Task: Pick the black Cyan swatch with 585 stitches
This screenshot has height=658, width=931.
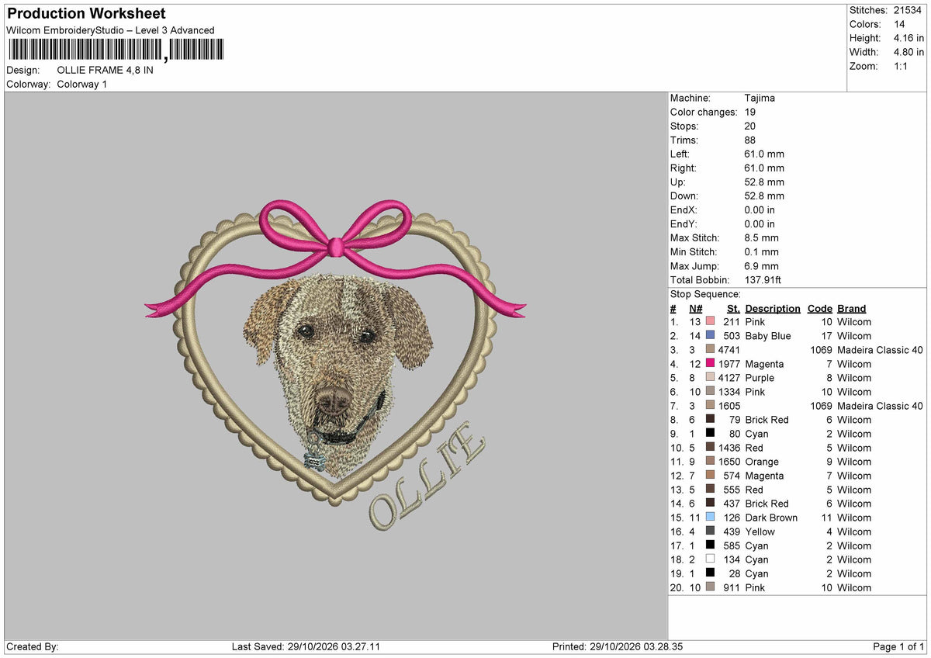Action: [x=710, y=545]
